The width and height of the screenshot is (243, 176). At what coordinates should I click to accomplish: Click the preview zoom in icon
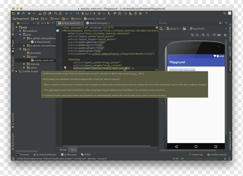coord(203,35)
